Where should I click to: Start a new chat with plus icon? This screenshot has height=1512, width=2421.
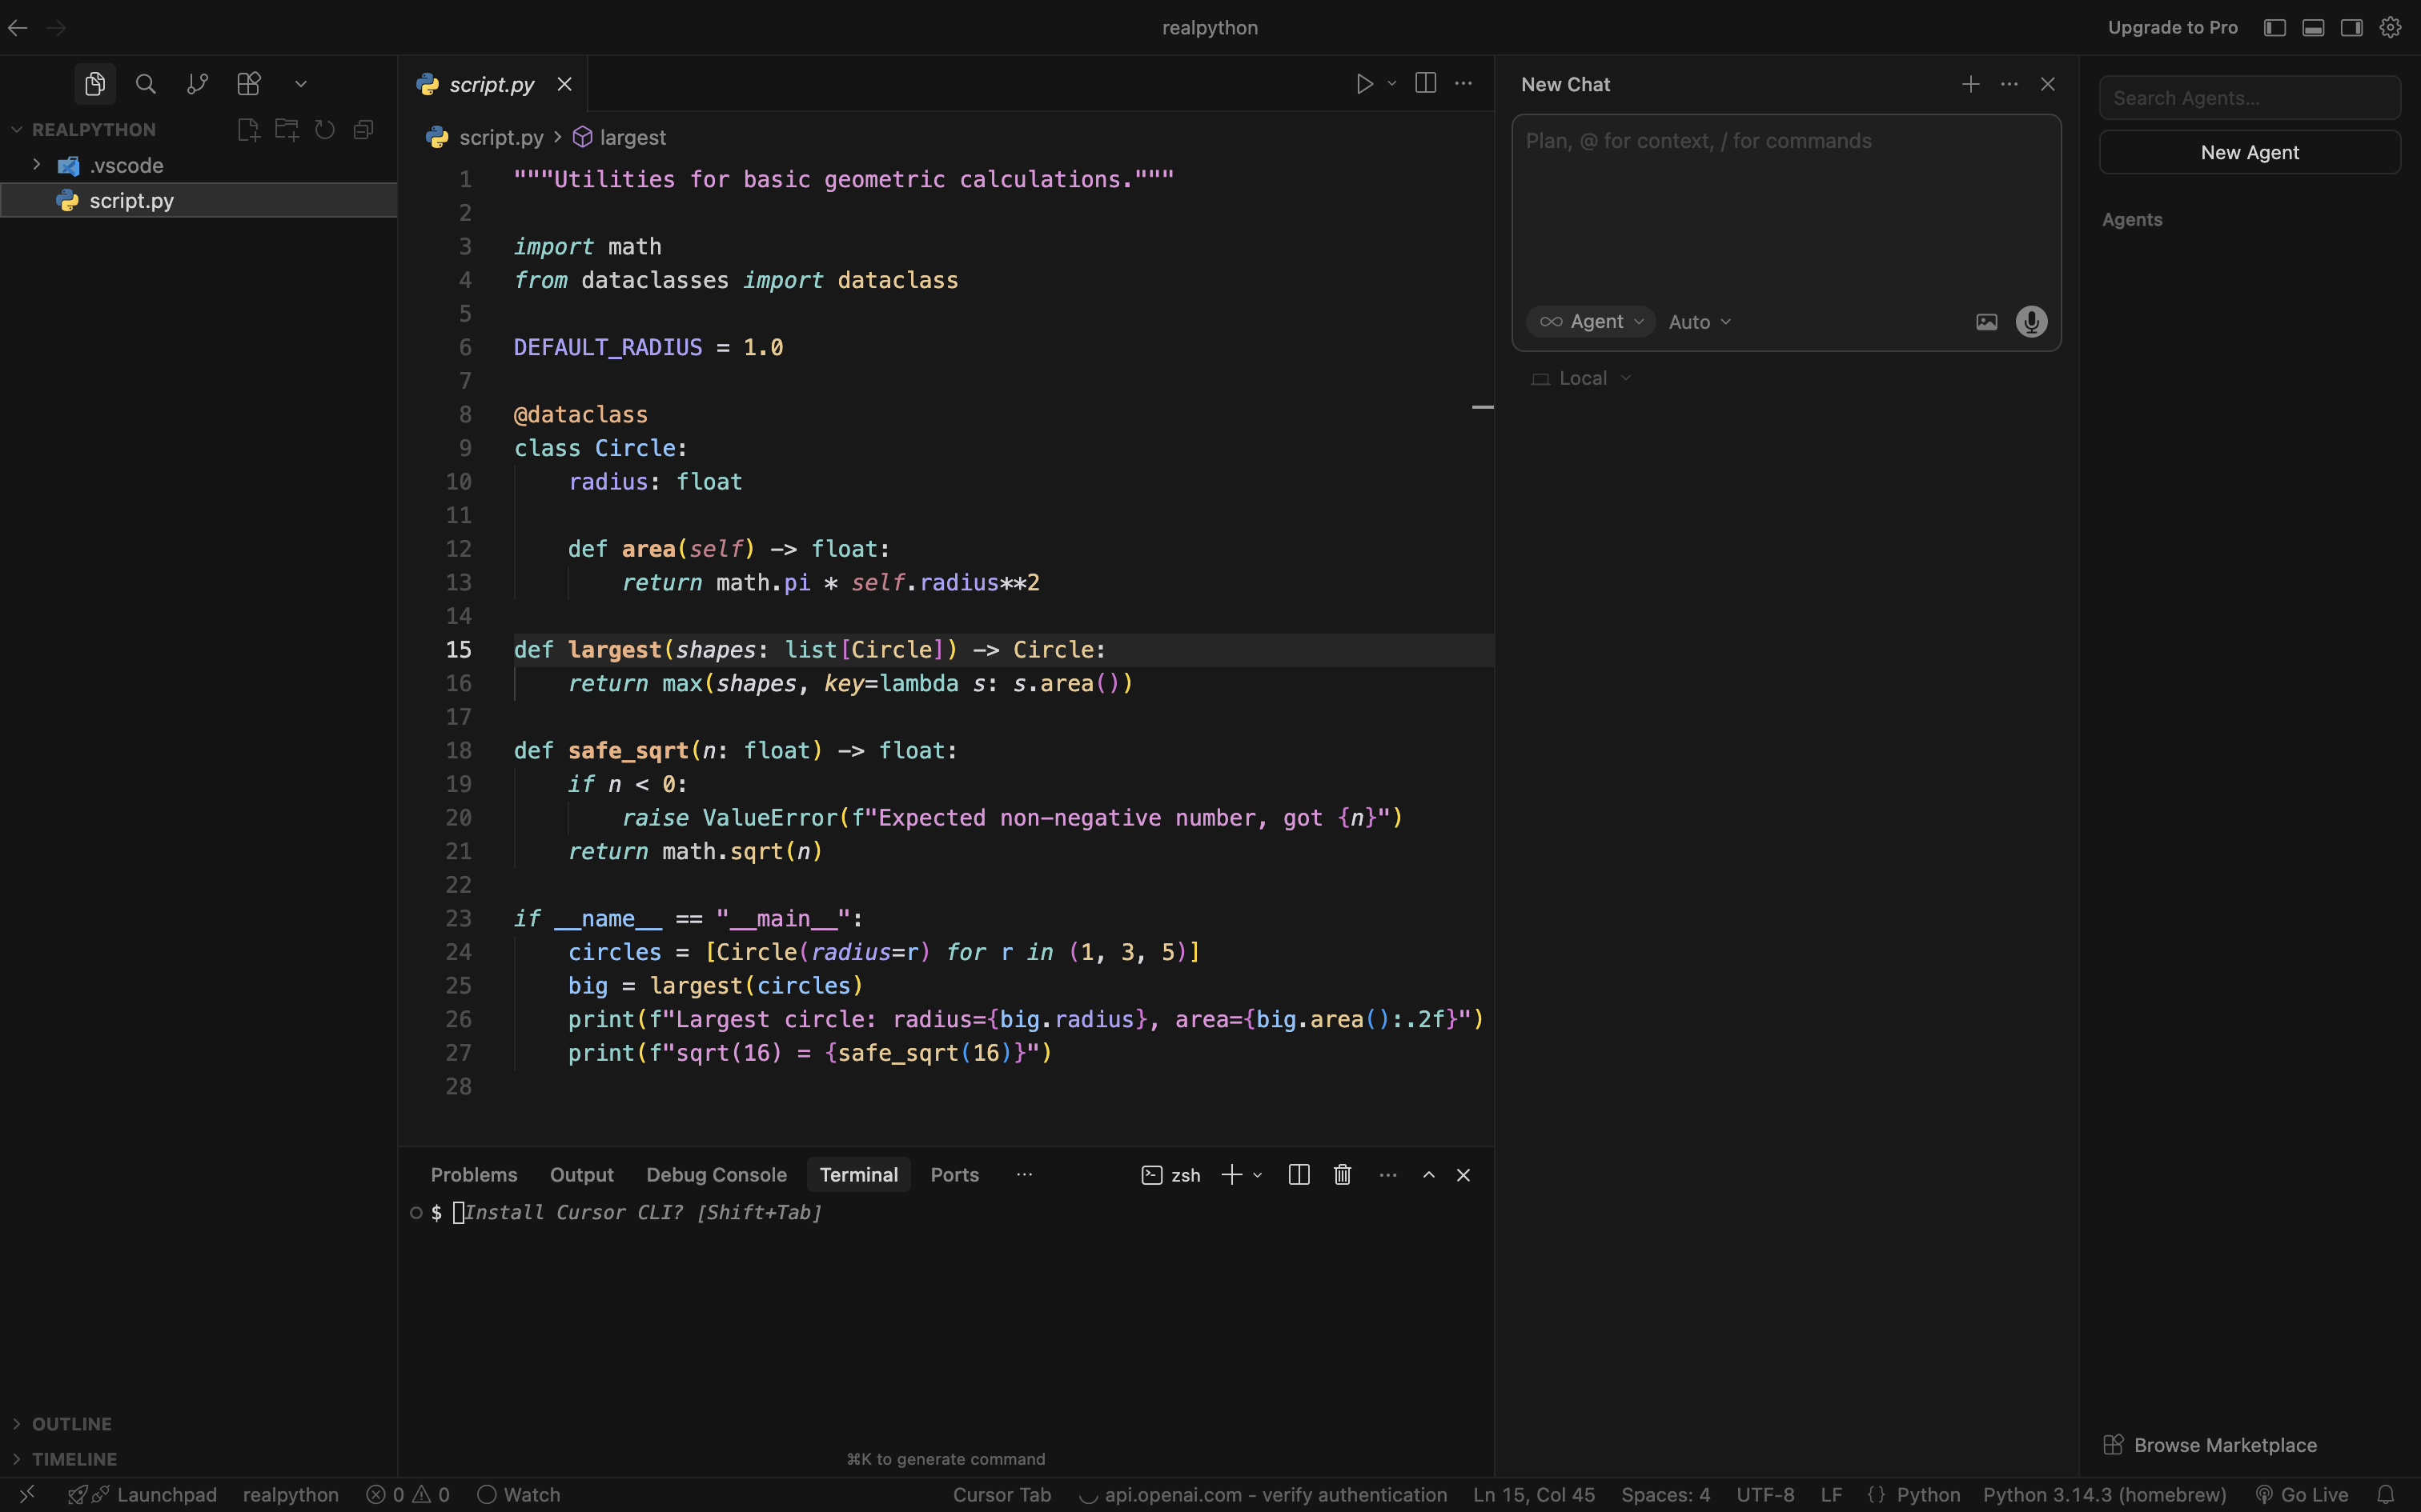click(1971, 84)
